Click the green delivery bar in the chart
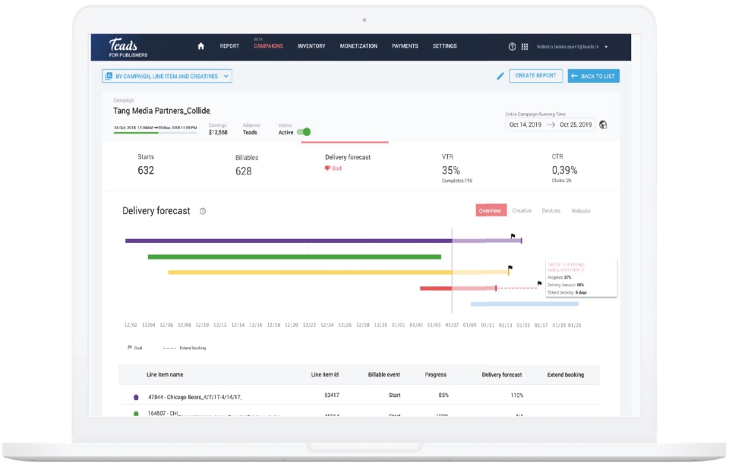729x466 pixels. [294, 257]
